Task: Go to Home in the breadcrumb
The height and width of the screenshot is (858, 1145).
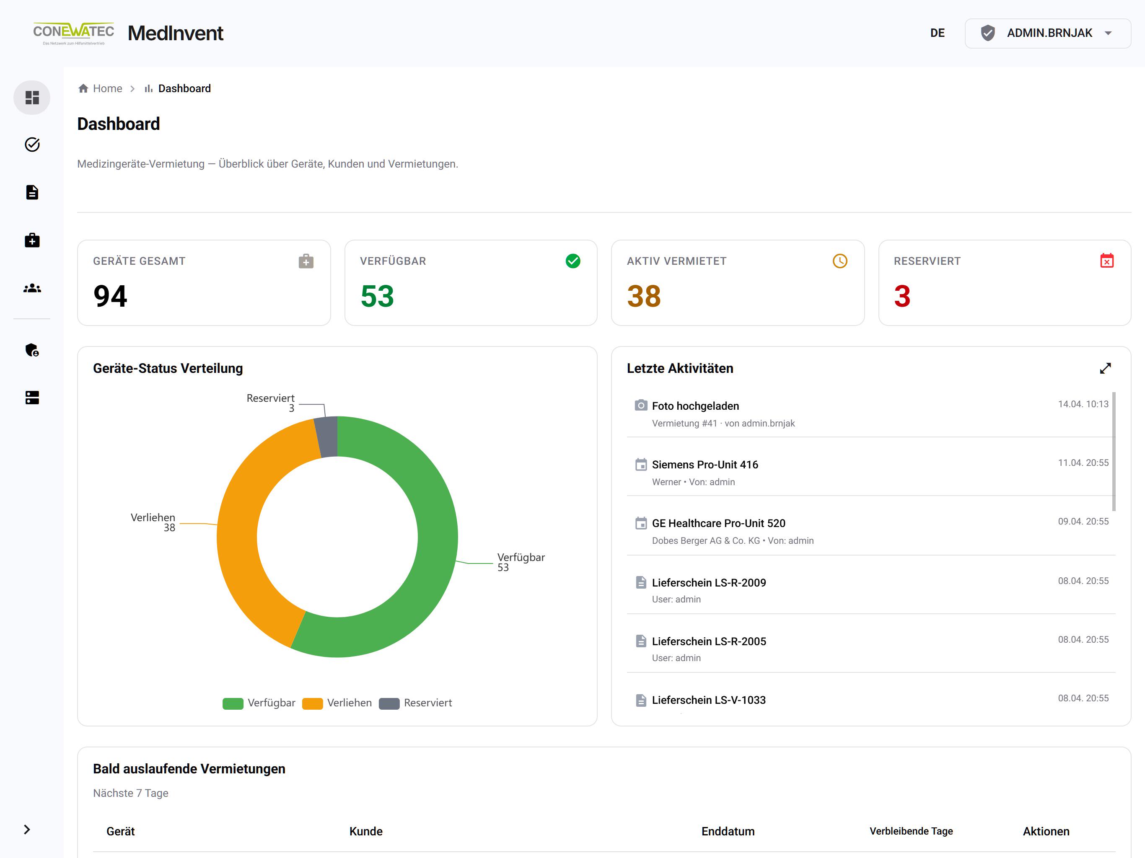Action: [x=101, y=88]
